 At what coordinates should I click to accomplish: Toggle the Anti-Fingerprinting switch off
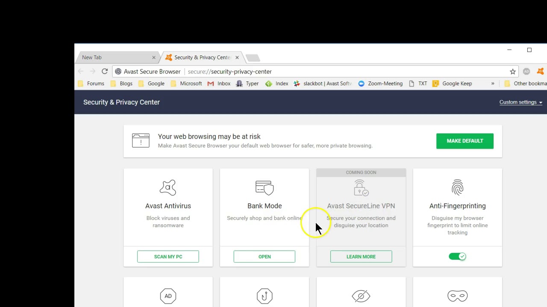[457, 256]
